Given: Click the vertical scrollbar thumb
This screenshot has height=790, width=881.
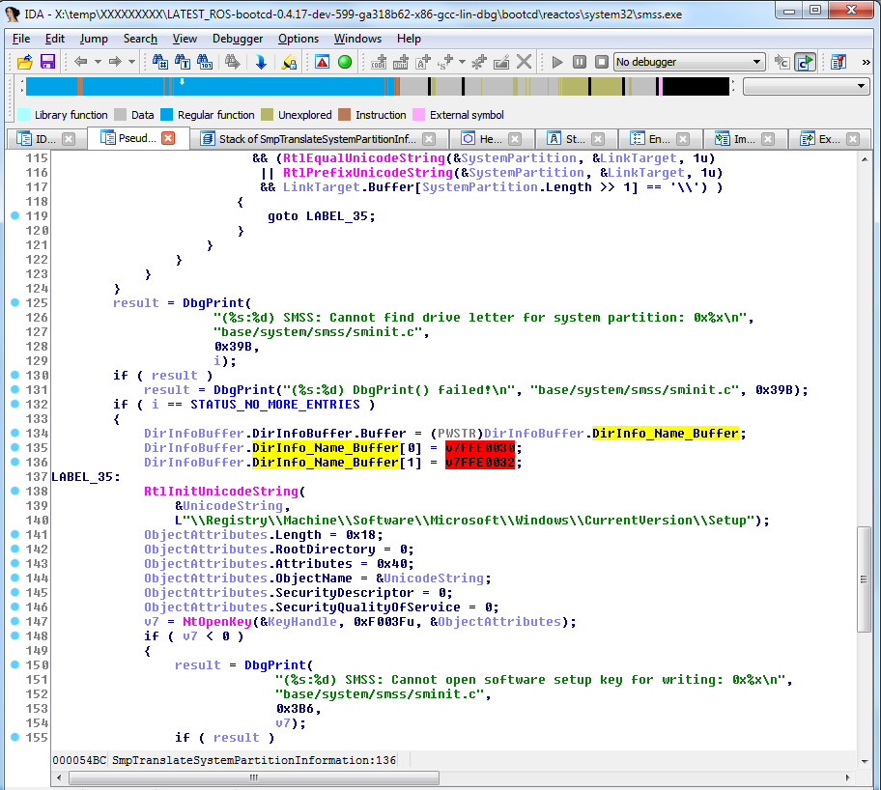Looking at the screenshot, I should [x=865, y=579].
